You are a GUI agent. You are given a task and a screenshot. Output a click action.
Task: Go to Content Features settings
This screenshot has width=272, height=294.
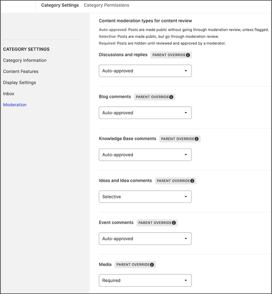[21, 72]
